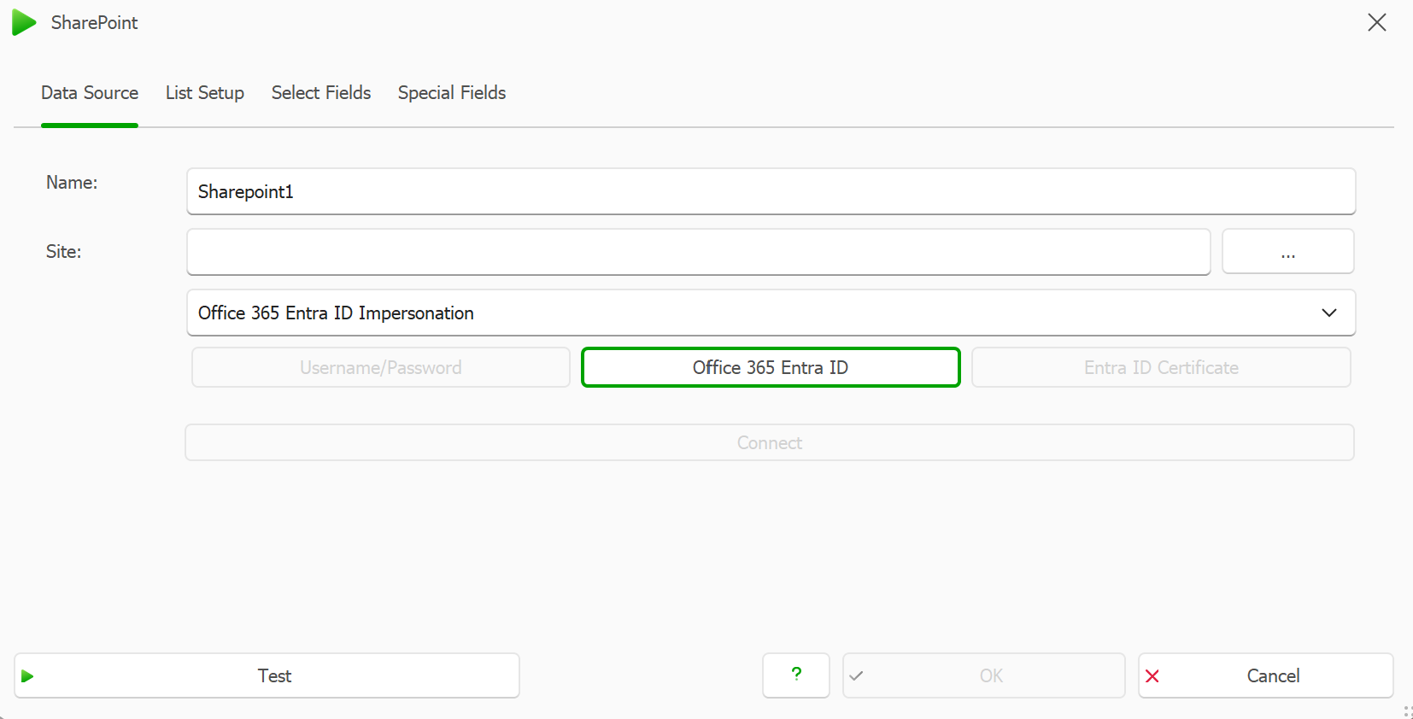This screenshot has height=719, width=1413.
Task: Click the red X icon on Cancel
Action: pos(1152,676)
